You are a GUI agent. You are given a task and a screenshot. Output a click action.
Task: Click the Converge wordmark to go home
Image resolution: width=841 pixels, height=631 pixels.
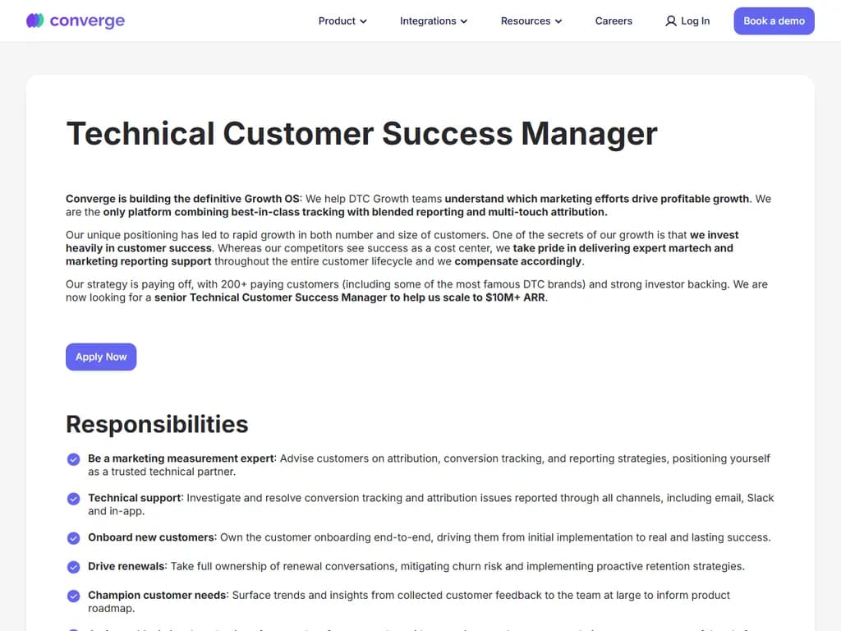click(86, 21)
